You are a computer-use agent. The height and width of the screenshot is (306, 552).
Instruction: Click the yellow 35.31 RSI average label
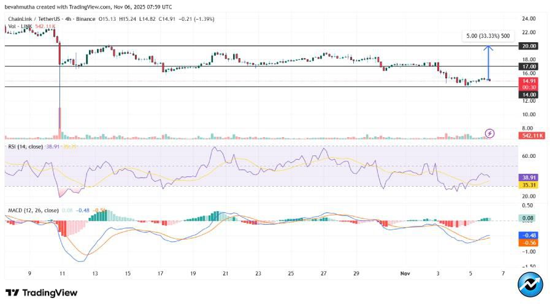[528, 184]
